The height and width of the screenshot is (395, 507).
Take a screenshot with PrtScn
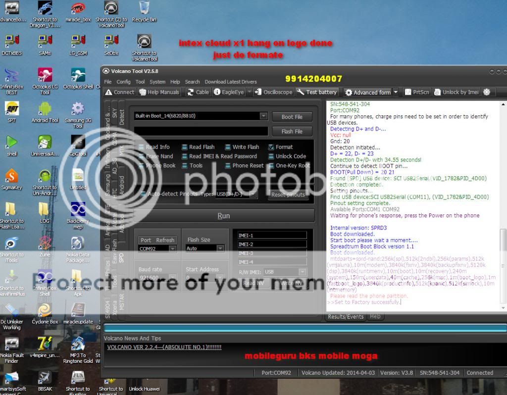point(417,92)
